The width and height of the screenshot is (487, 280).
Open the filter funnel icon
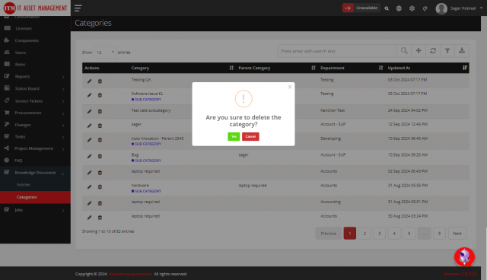click(447, 51)
